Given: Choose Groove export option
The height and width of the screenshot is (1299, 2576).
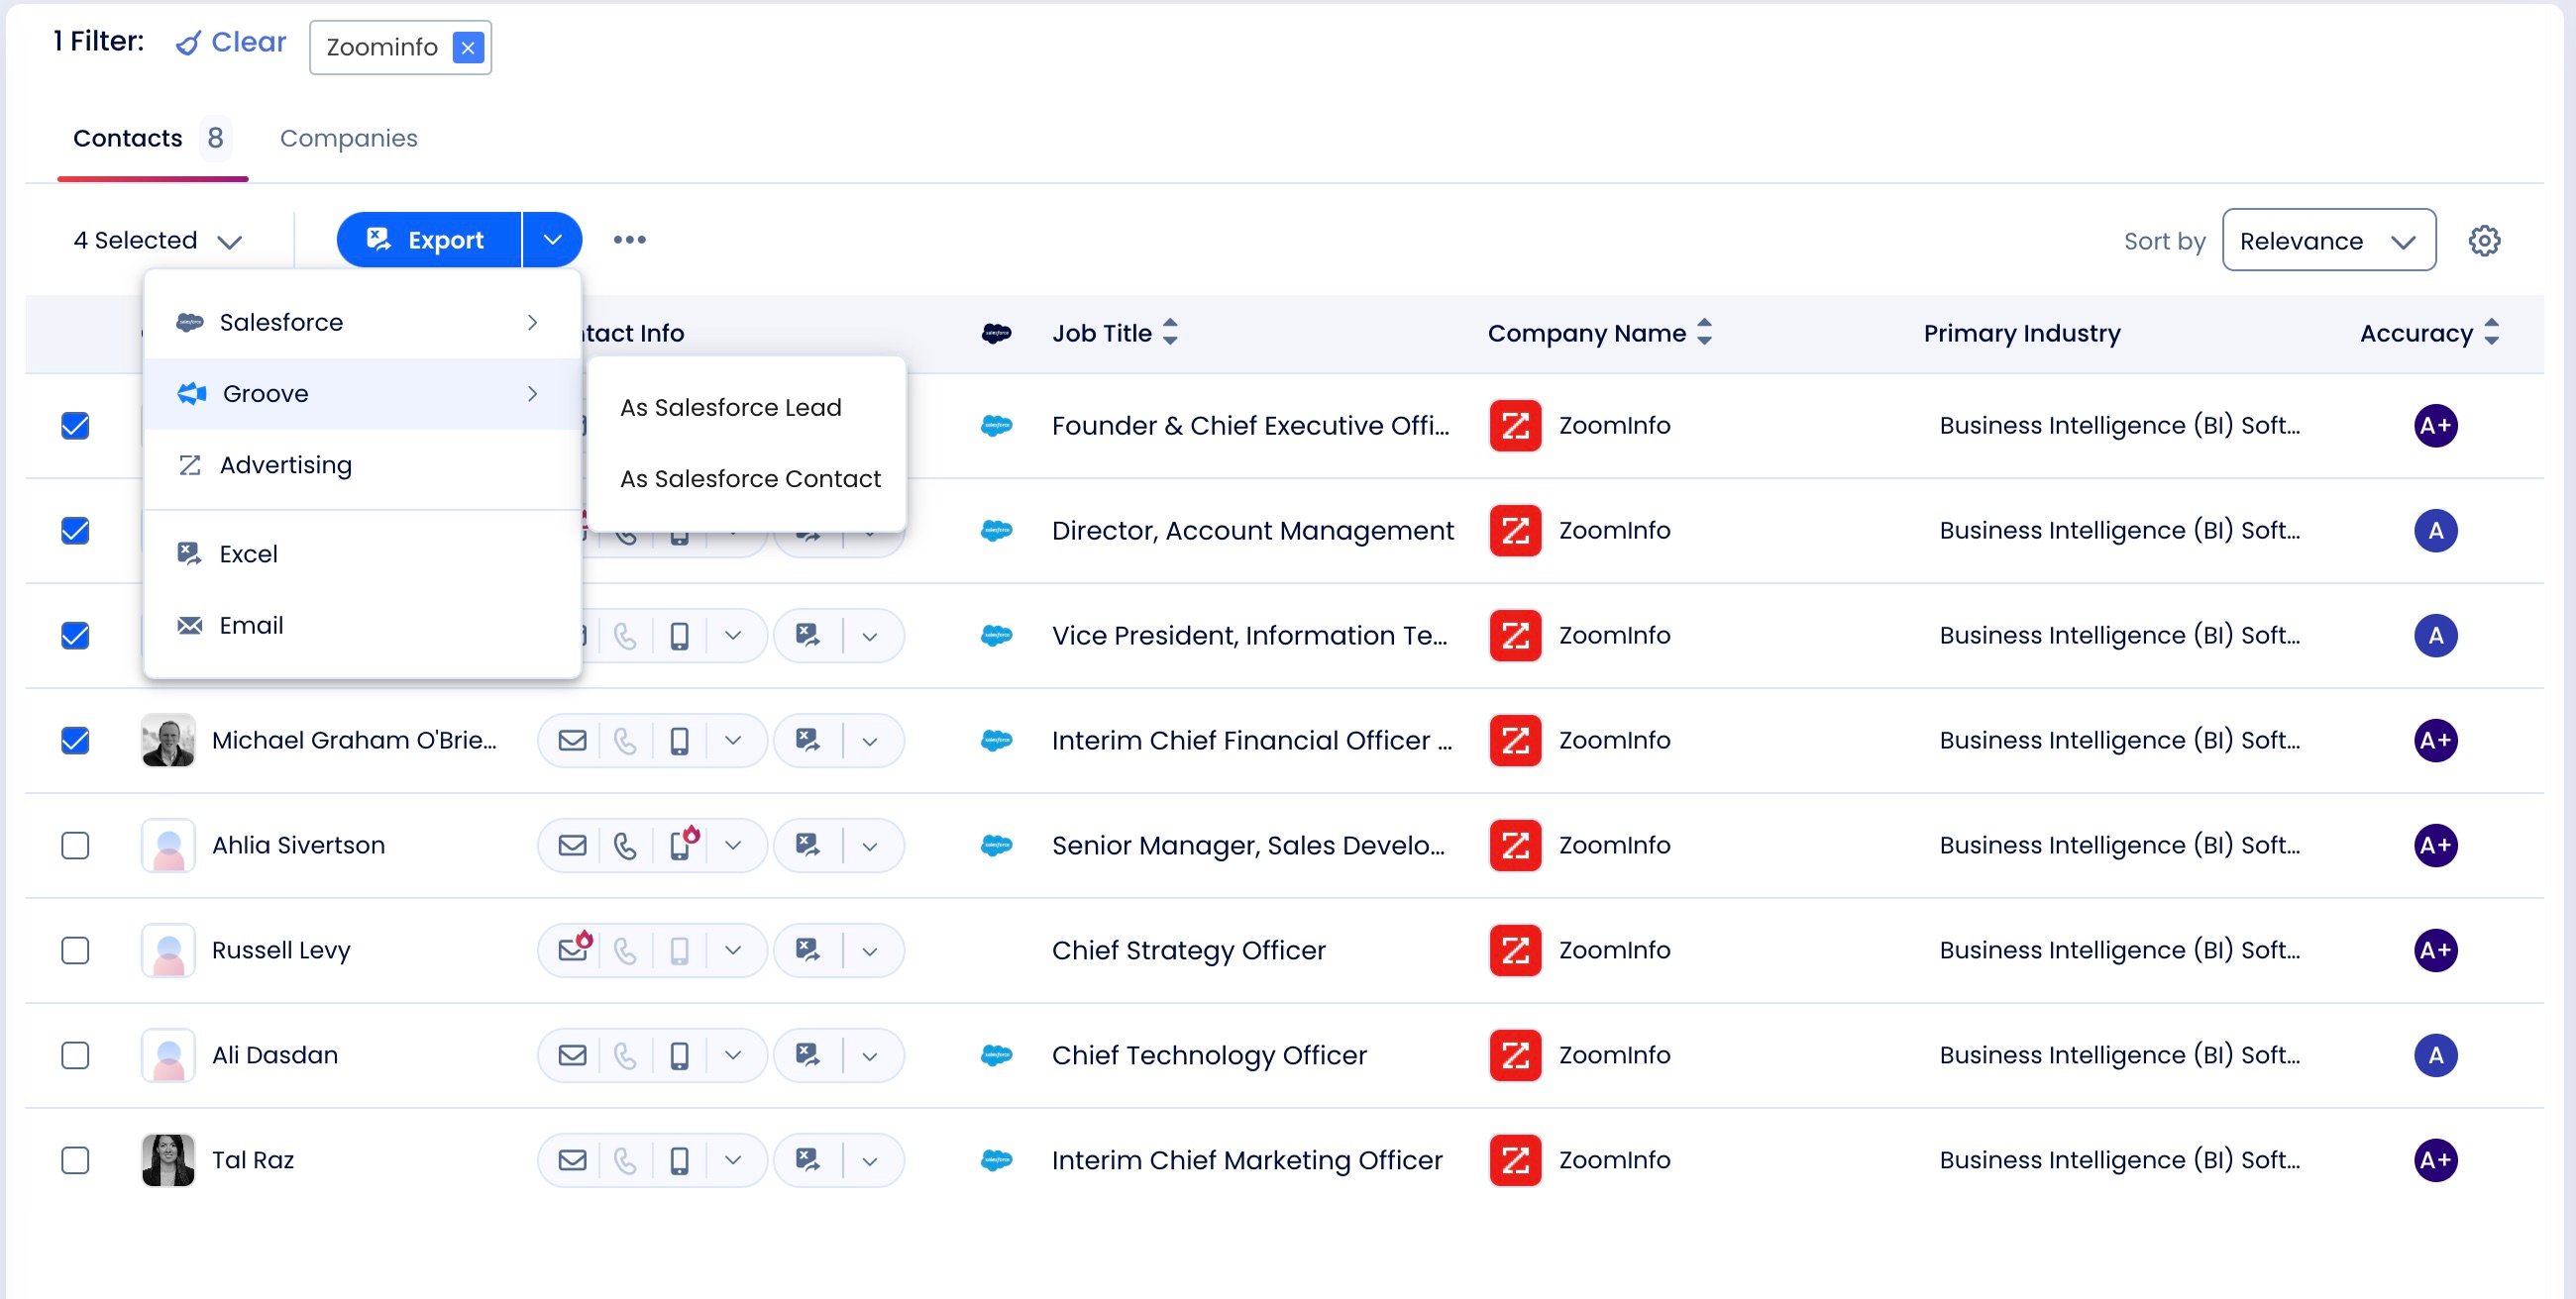Looking at the screenshot, I should pos(362,394).
